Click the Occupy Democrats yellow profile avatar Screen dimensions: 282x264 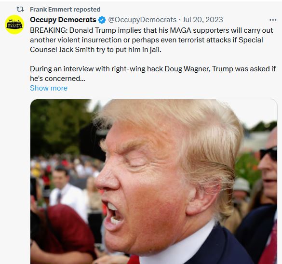(x=14, y=25)
